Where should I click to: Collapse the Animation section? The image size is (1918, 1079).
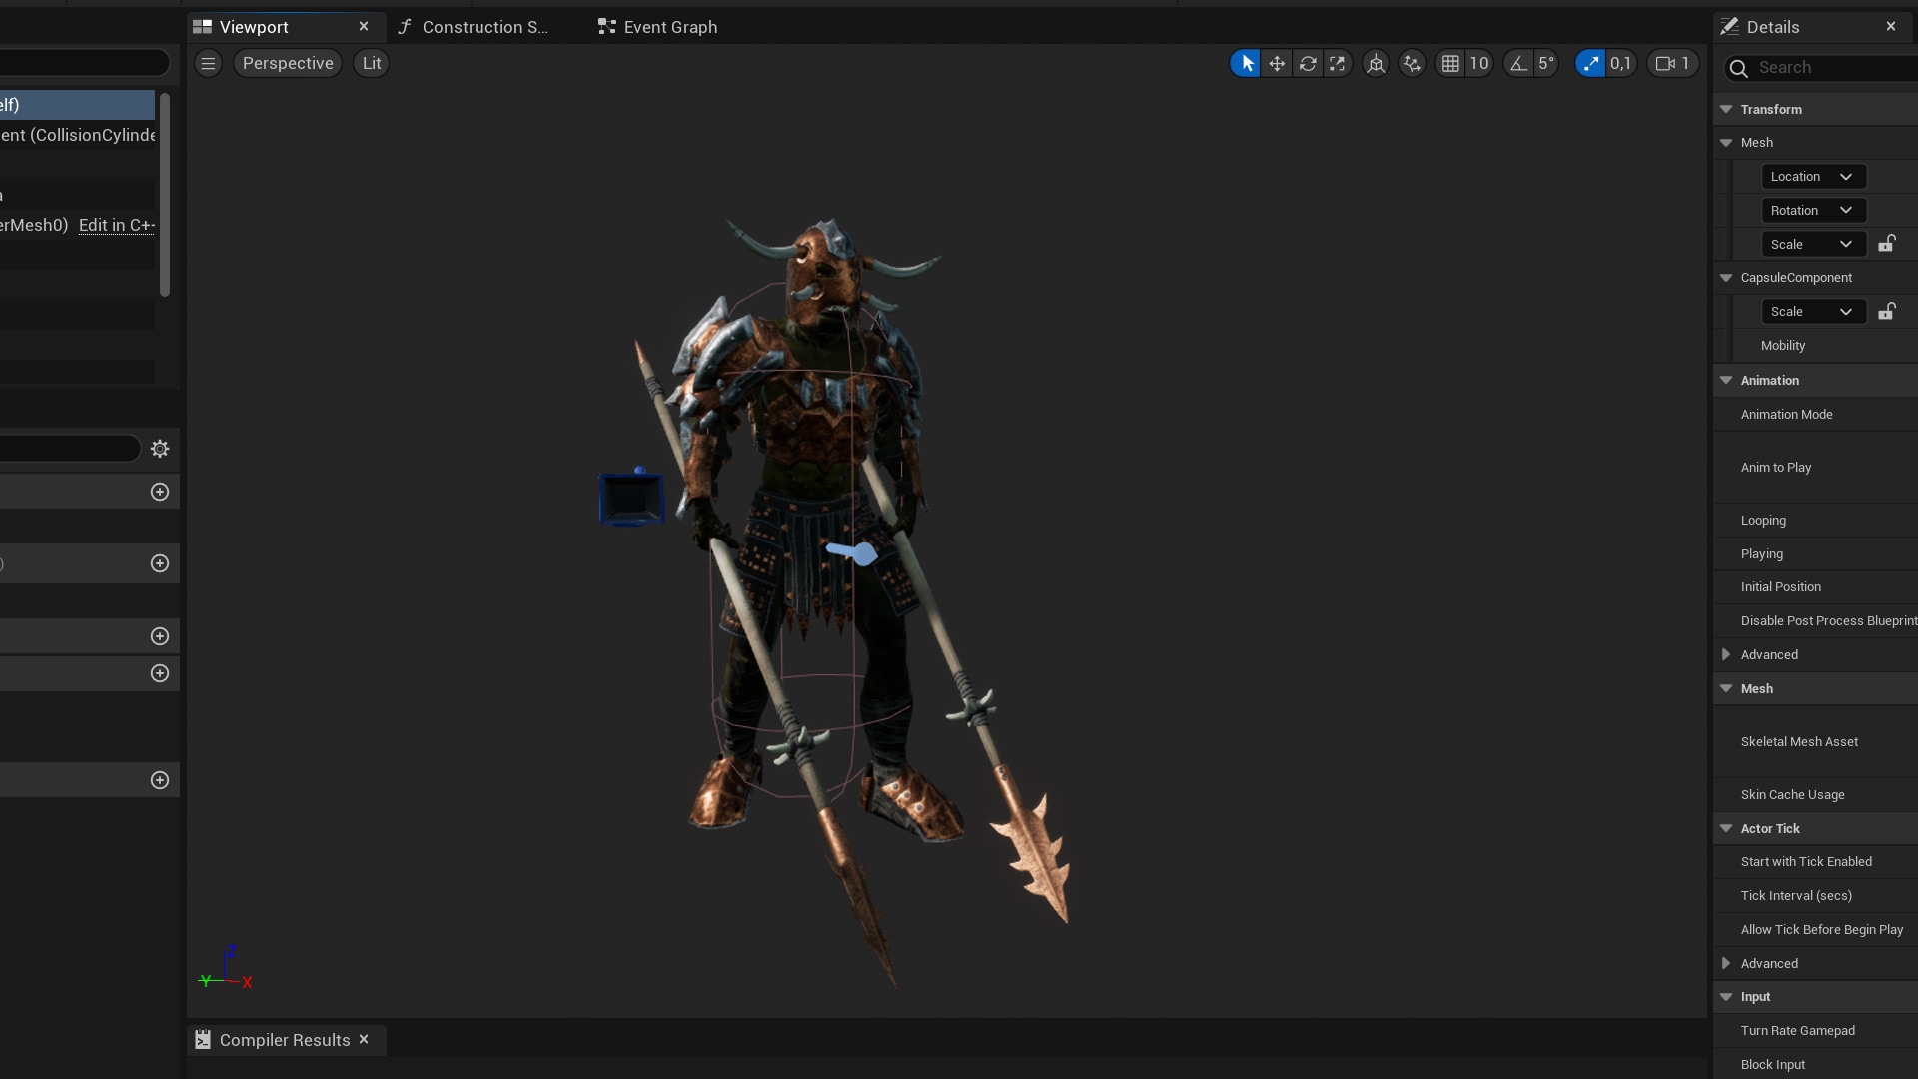[x=1726, y=380]
